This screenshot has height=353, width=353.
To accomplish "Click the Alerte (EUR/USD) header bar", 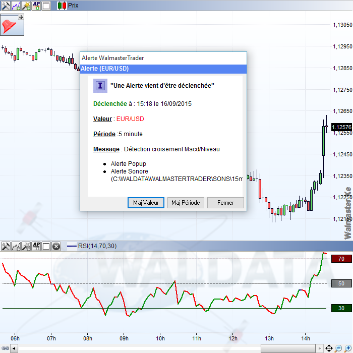I will [x=163, y=69].
